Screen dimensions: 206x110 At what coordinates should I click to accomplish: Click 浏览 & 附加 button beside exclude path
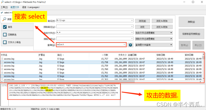pos(162,27)
